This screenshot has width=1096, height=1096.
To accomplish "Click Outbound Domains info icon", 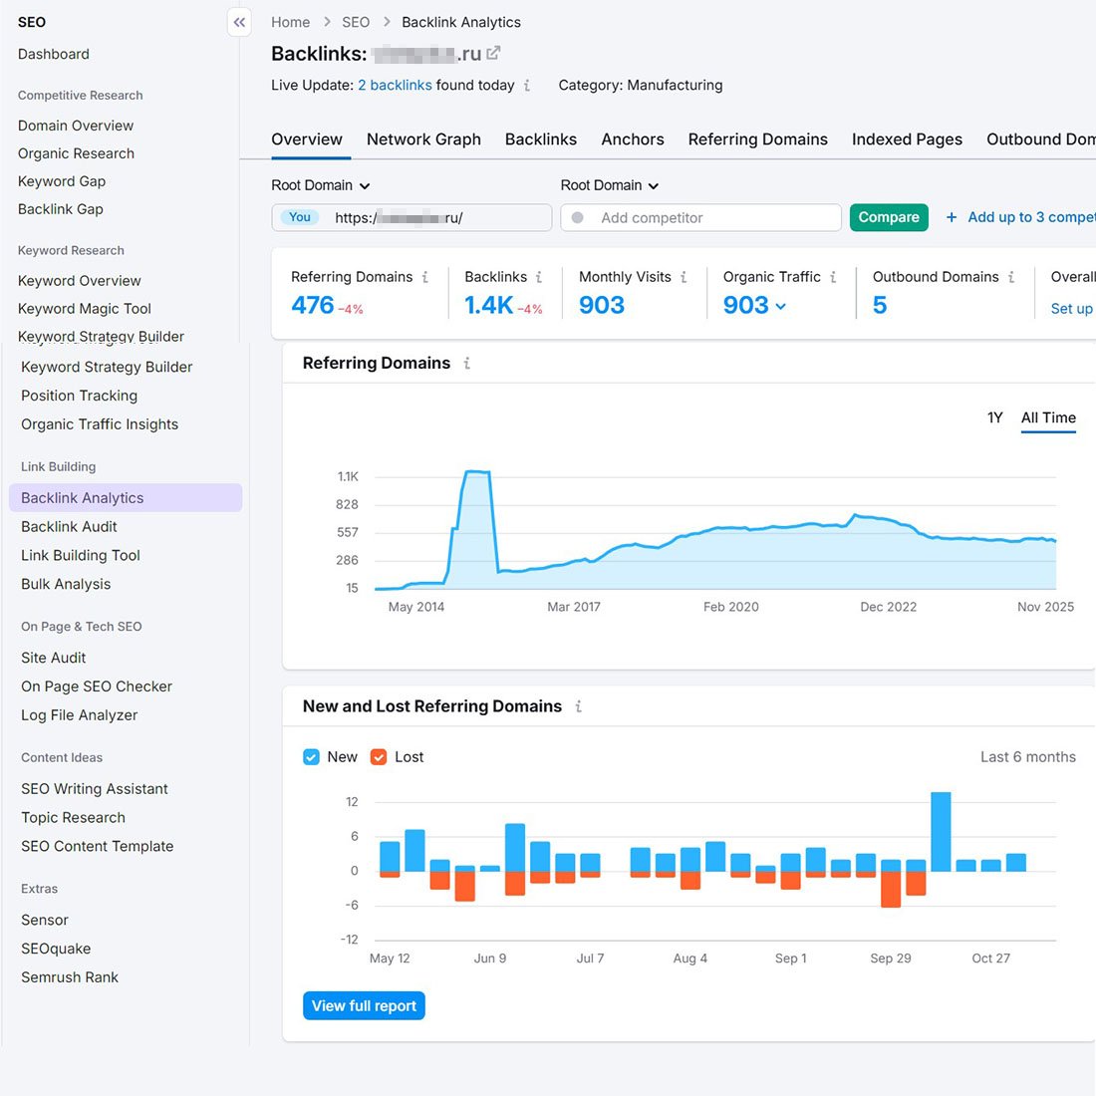I will point(1011,277).
